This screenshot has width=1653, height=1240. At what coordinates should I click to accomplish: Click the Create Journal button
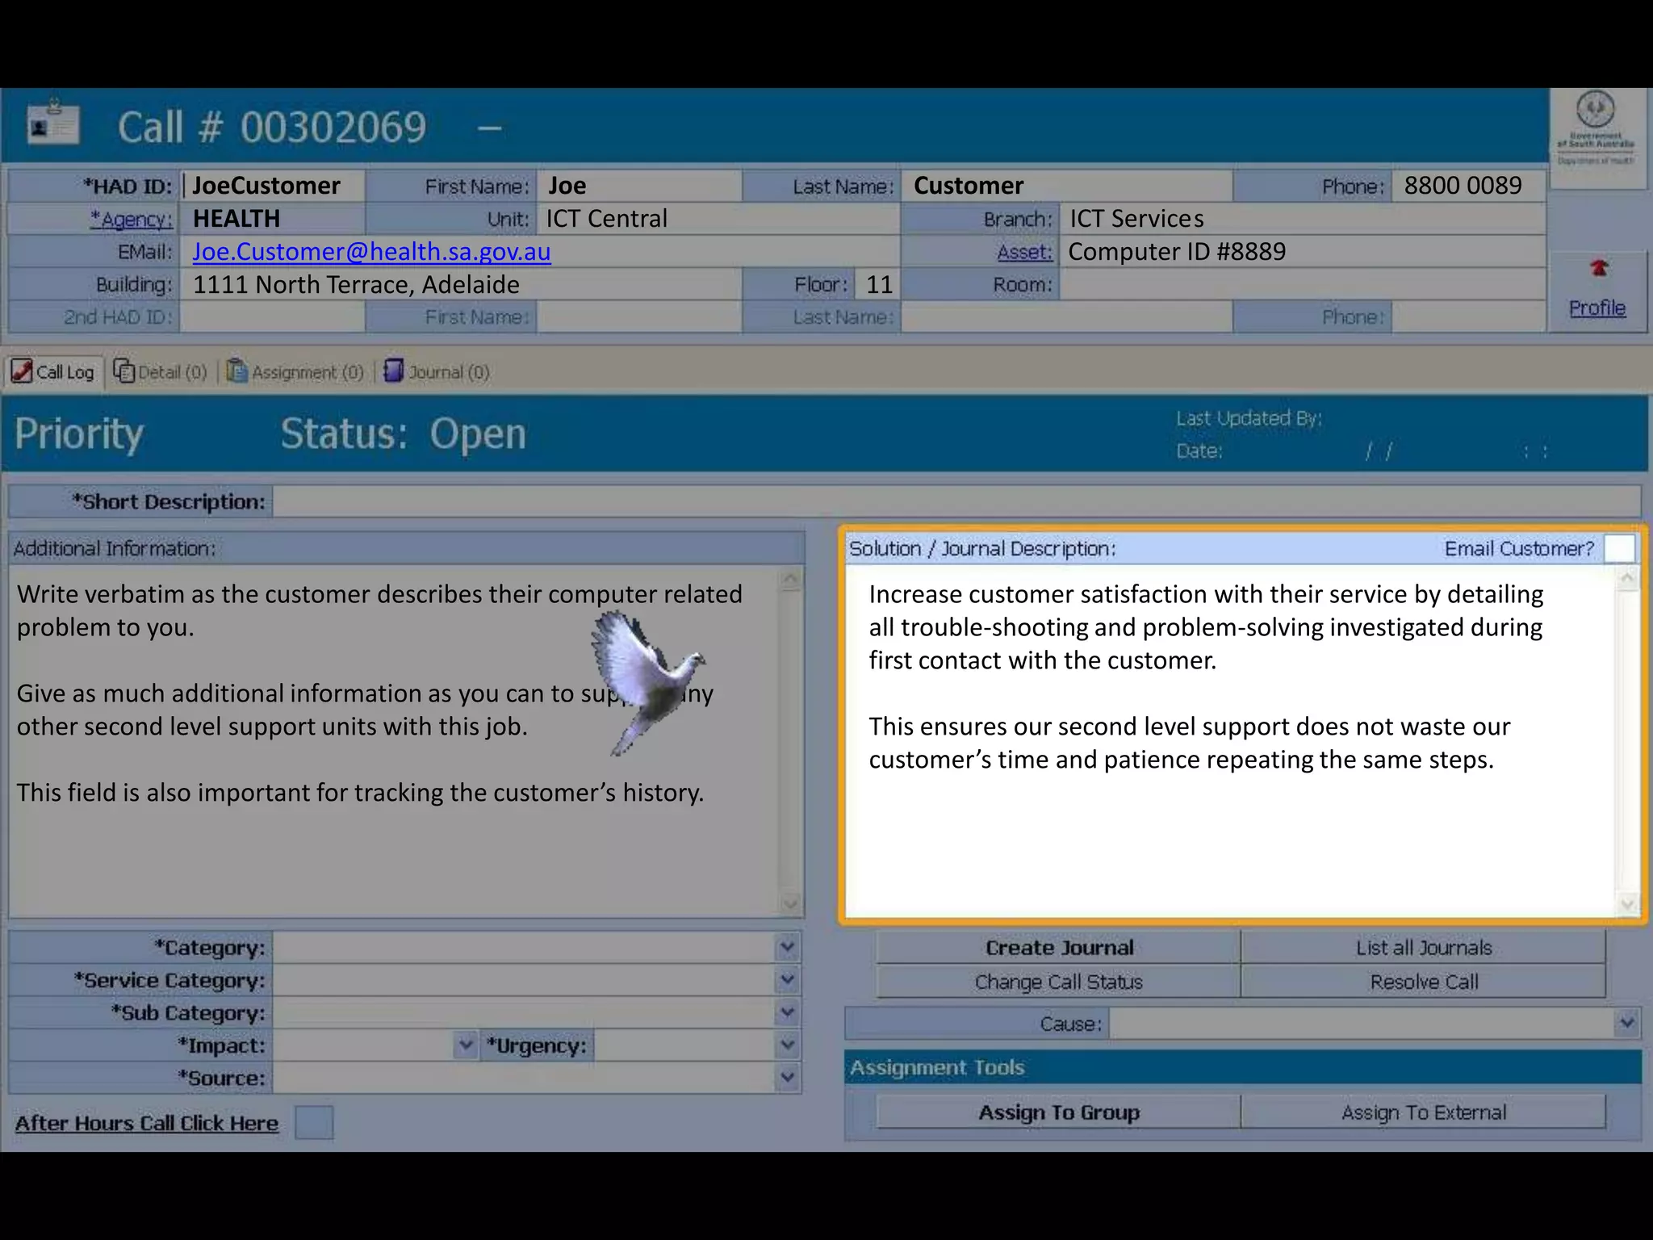pyautogui.click(x=1059, y=948)
